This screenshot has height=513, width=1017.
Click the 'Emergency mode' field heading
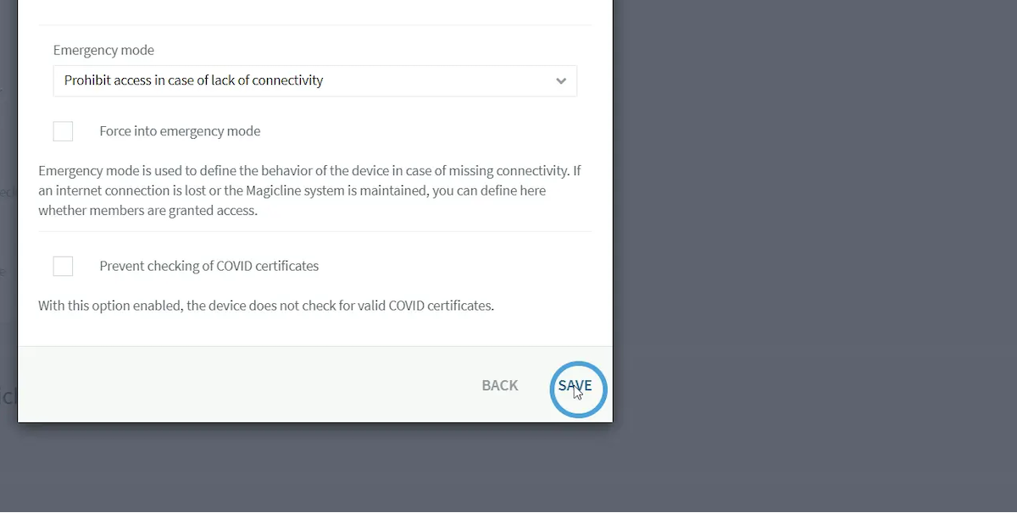[x=103, y=51]
